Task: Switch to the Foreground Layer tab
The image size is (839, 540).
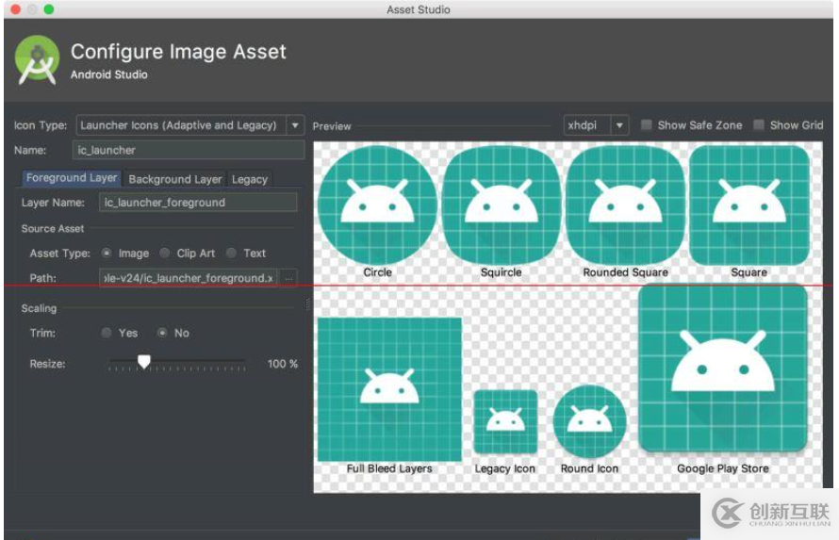Action: (x=72, y=178)
